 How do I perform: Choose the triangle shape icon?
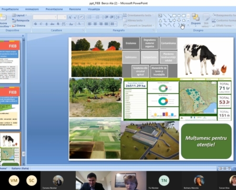click(x=160, y=20)
